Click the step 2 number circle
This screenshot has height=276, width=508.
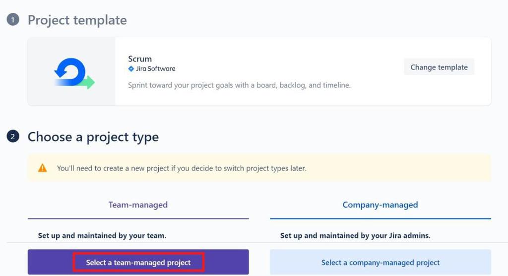click(x=13, y=136)
